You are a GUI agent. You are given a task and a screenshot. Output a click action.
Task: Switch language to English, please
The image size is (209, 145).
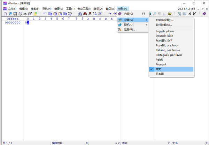click(171, 31)
